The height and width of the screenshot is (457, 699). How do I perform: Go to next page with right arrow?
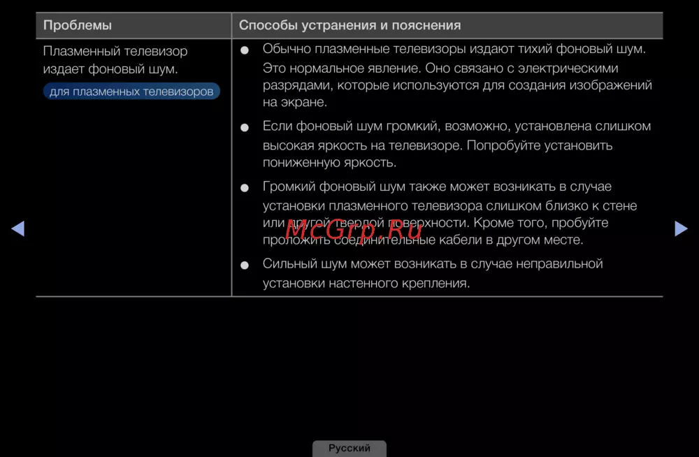coord(681,228)
